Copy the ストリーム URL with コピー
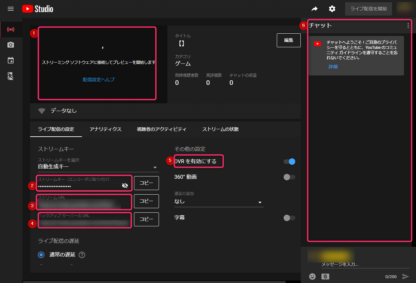Viewport: 416px width, 283px height. 147,201
